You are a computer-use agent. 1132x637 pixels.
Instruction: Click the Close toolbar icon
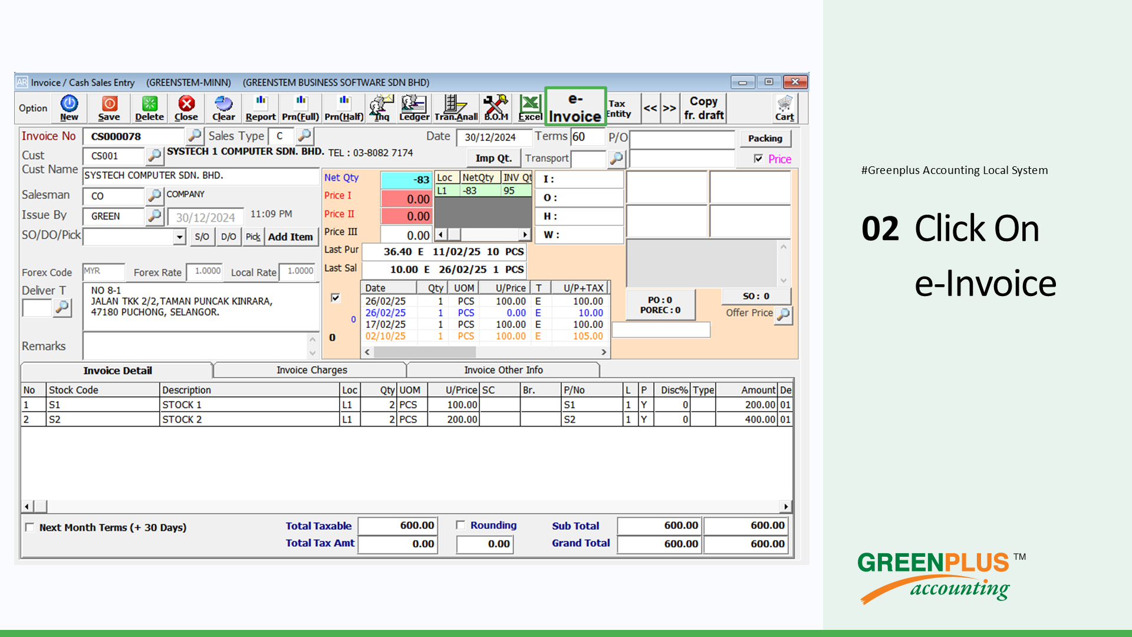pyautogui.click(x=186, y=108)
